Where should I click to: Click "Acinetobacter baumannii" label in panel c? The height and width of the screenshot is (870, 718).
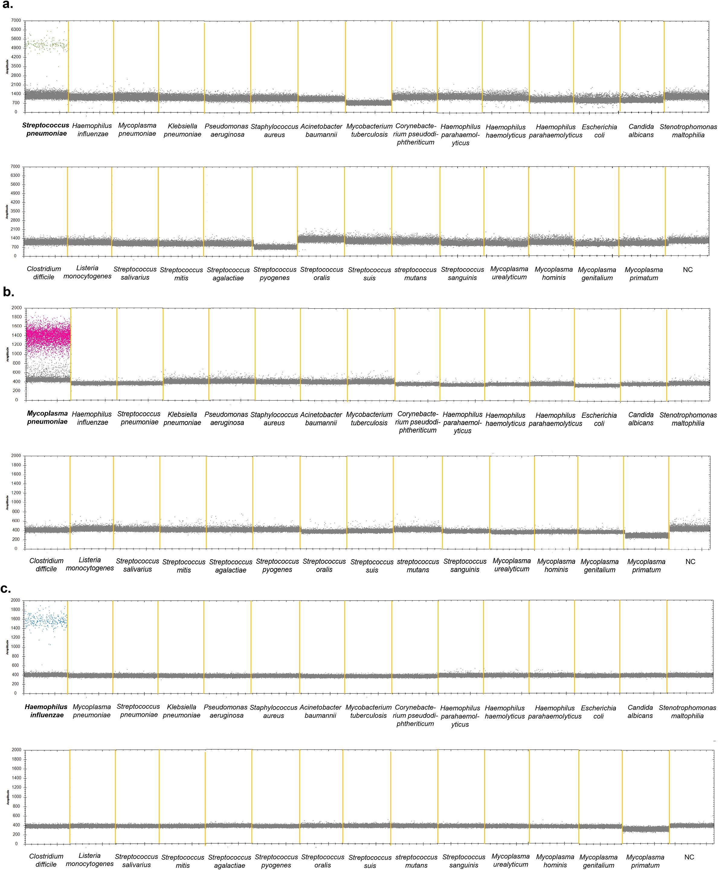click(x=320, y=712)
